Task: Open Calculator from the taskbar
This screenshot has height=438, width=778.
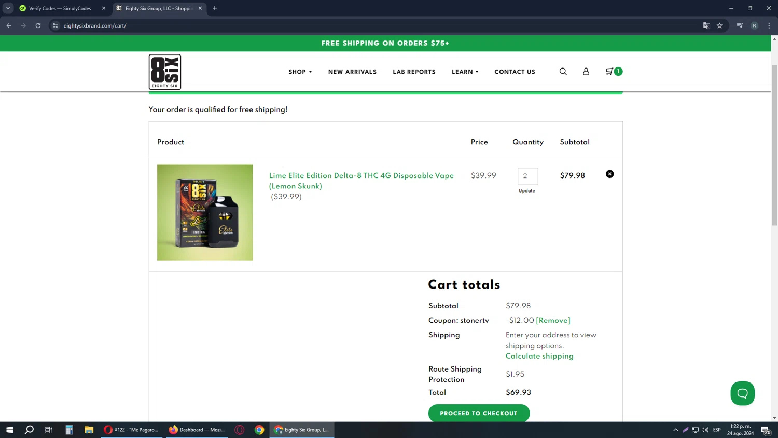Action: pos(69,430)
